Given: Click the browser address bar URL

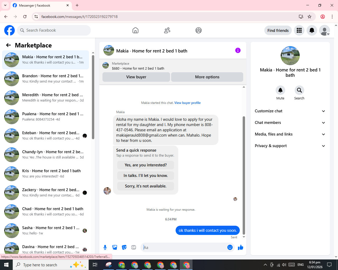Looking at the screenshot, I should (79, 17).
